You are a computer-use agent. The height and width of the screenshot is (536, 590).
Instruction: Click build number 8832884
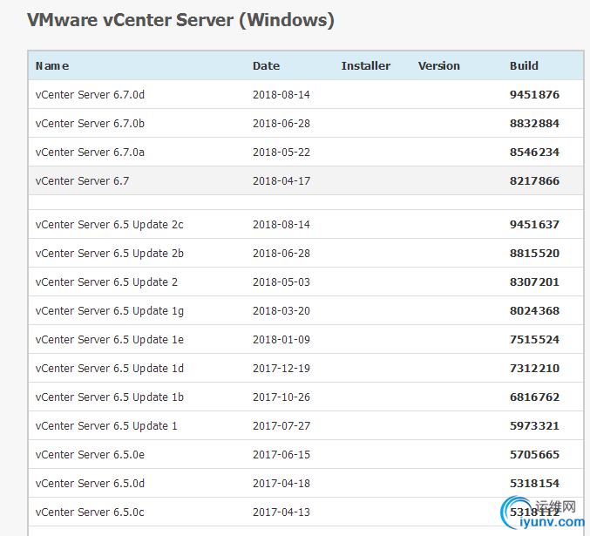coord(535,124)
